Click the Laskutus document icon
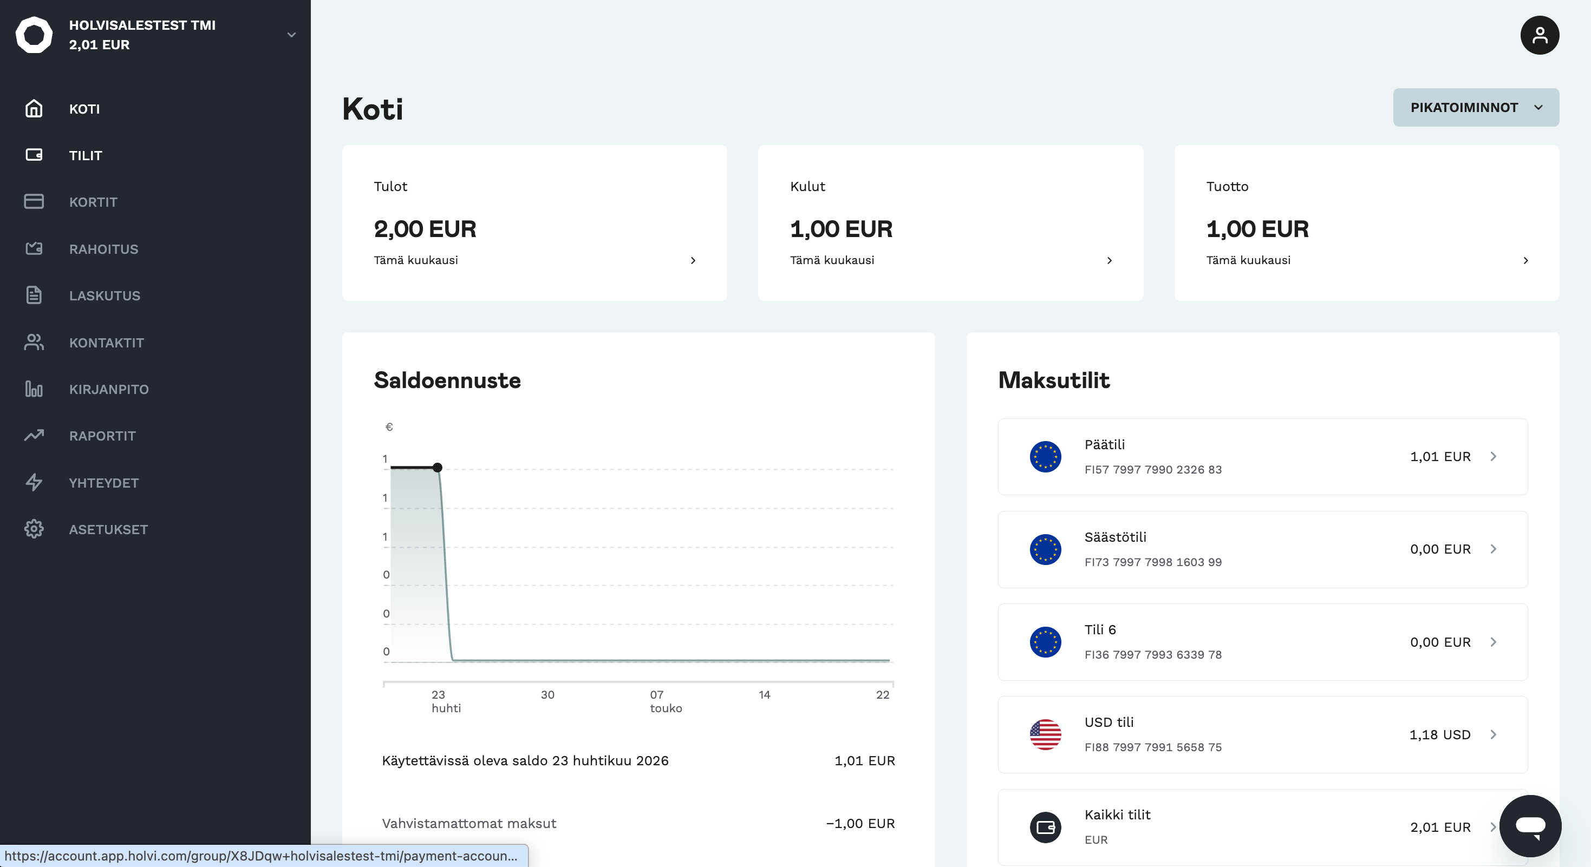Image resolution: width=1591 pixels, height=867 pixels. [x=34, y=295]
